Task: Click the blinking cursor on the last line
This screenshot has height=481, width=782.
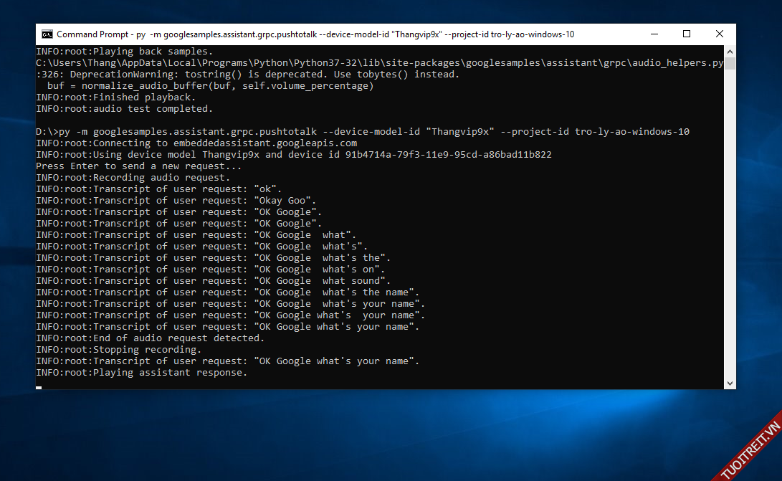Action: click(39, 387)
